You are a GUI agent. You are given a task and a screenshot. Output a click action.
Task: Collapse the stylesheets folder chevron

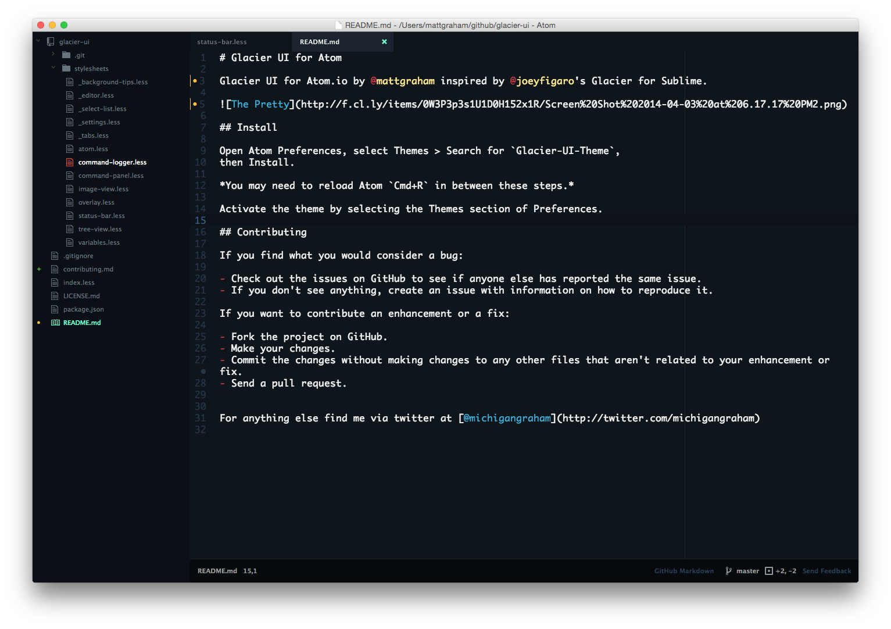[x=53, y=68]
